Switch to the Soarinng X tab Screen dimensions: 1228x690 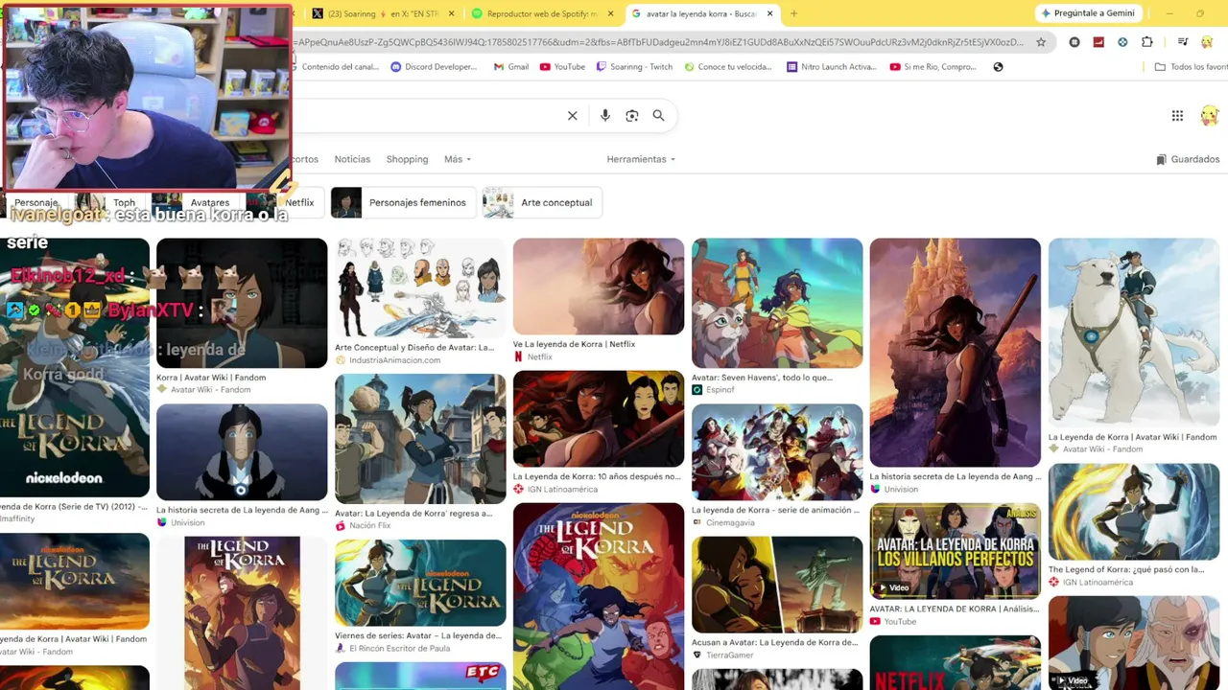384,13
